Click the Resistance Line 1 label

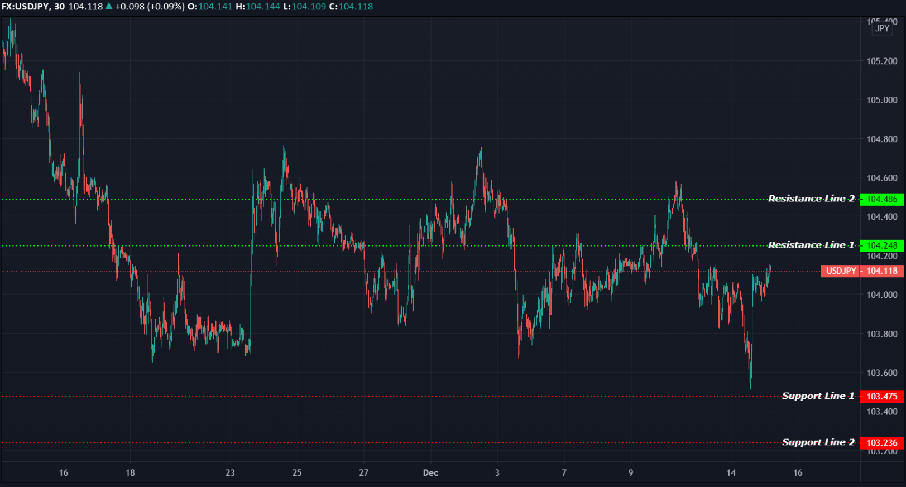coord(811,245)
